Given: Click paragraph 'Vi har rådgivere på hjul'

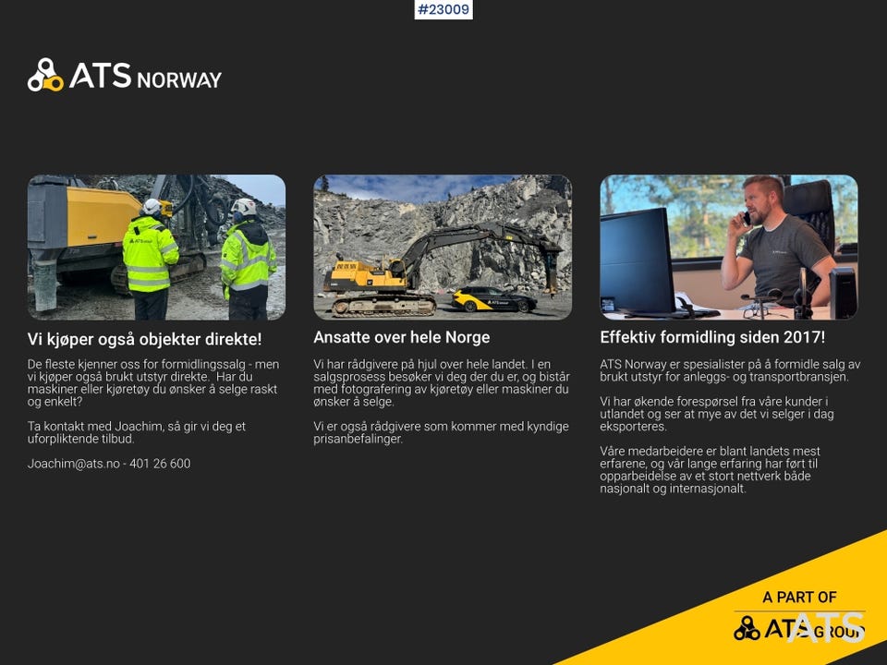Looking at the screenshot, I should click(442, 382).
